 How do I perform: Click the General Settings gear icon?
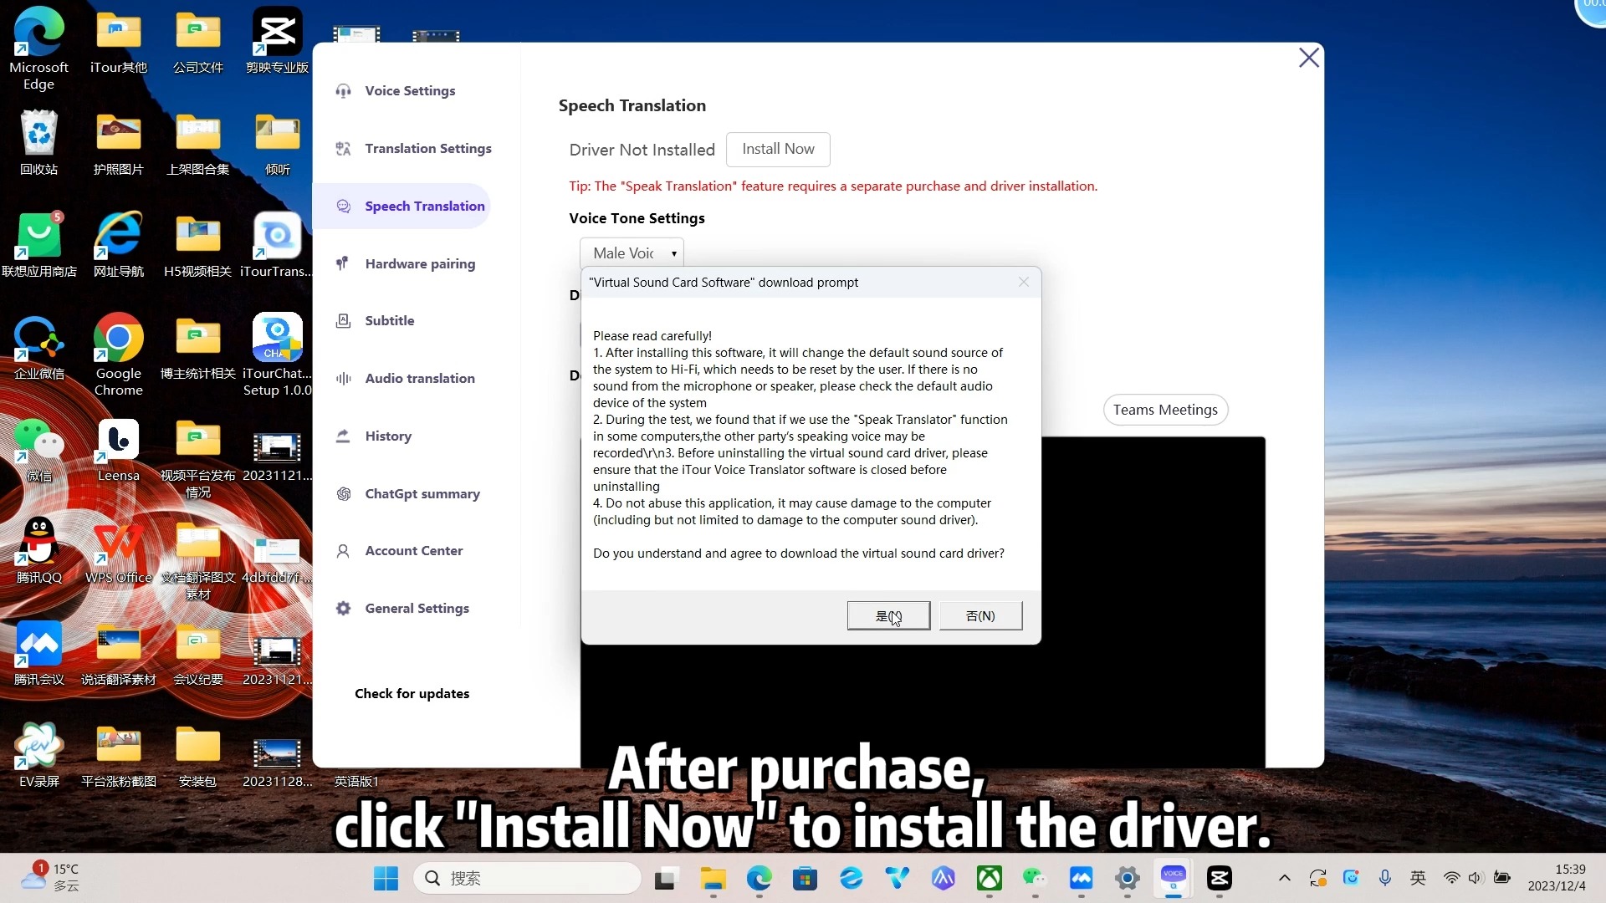click(x=343, y=609)
